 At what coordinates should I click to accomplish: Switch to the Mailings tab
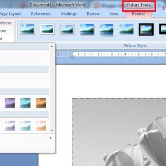pos(69,14)
